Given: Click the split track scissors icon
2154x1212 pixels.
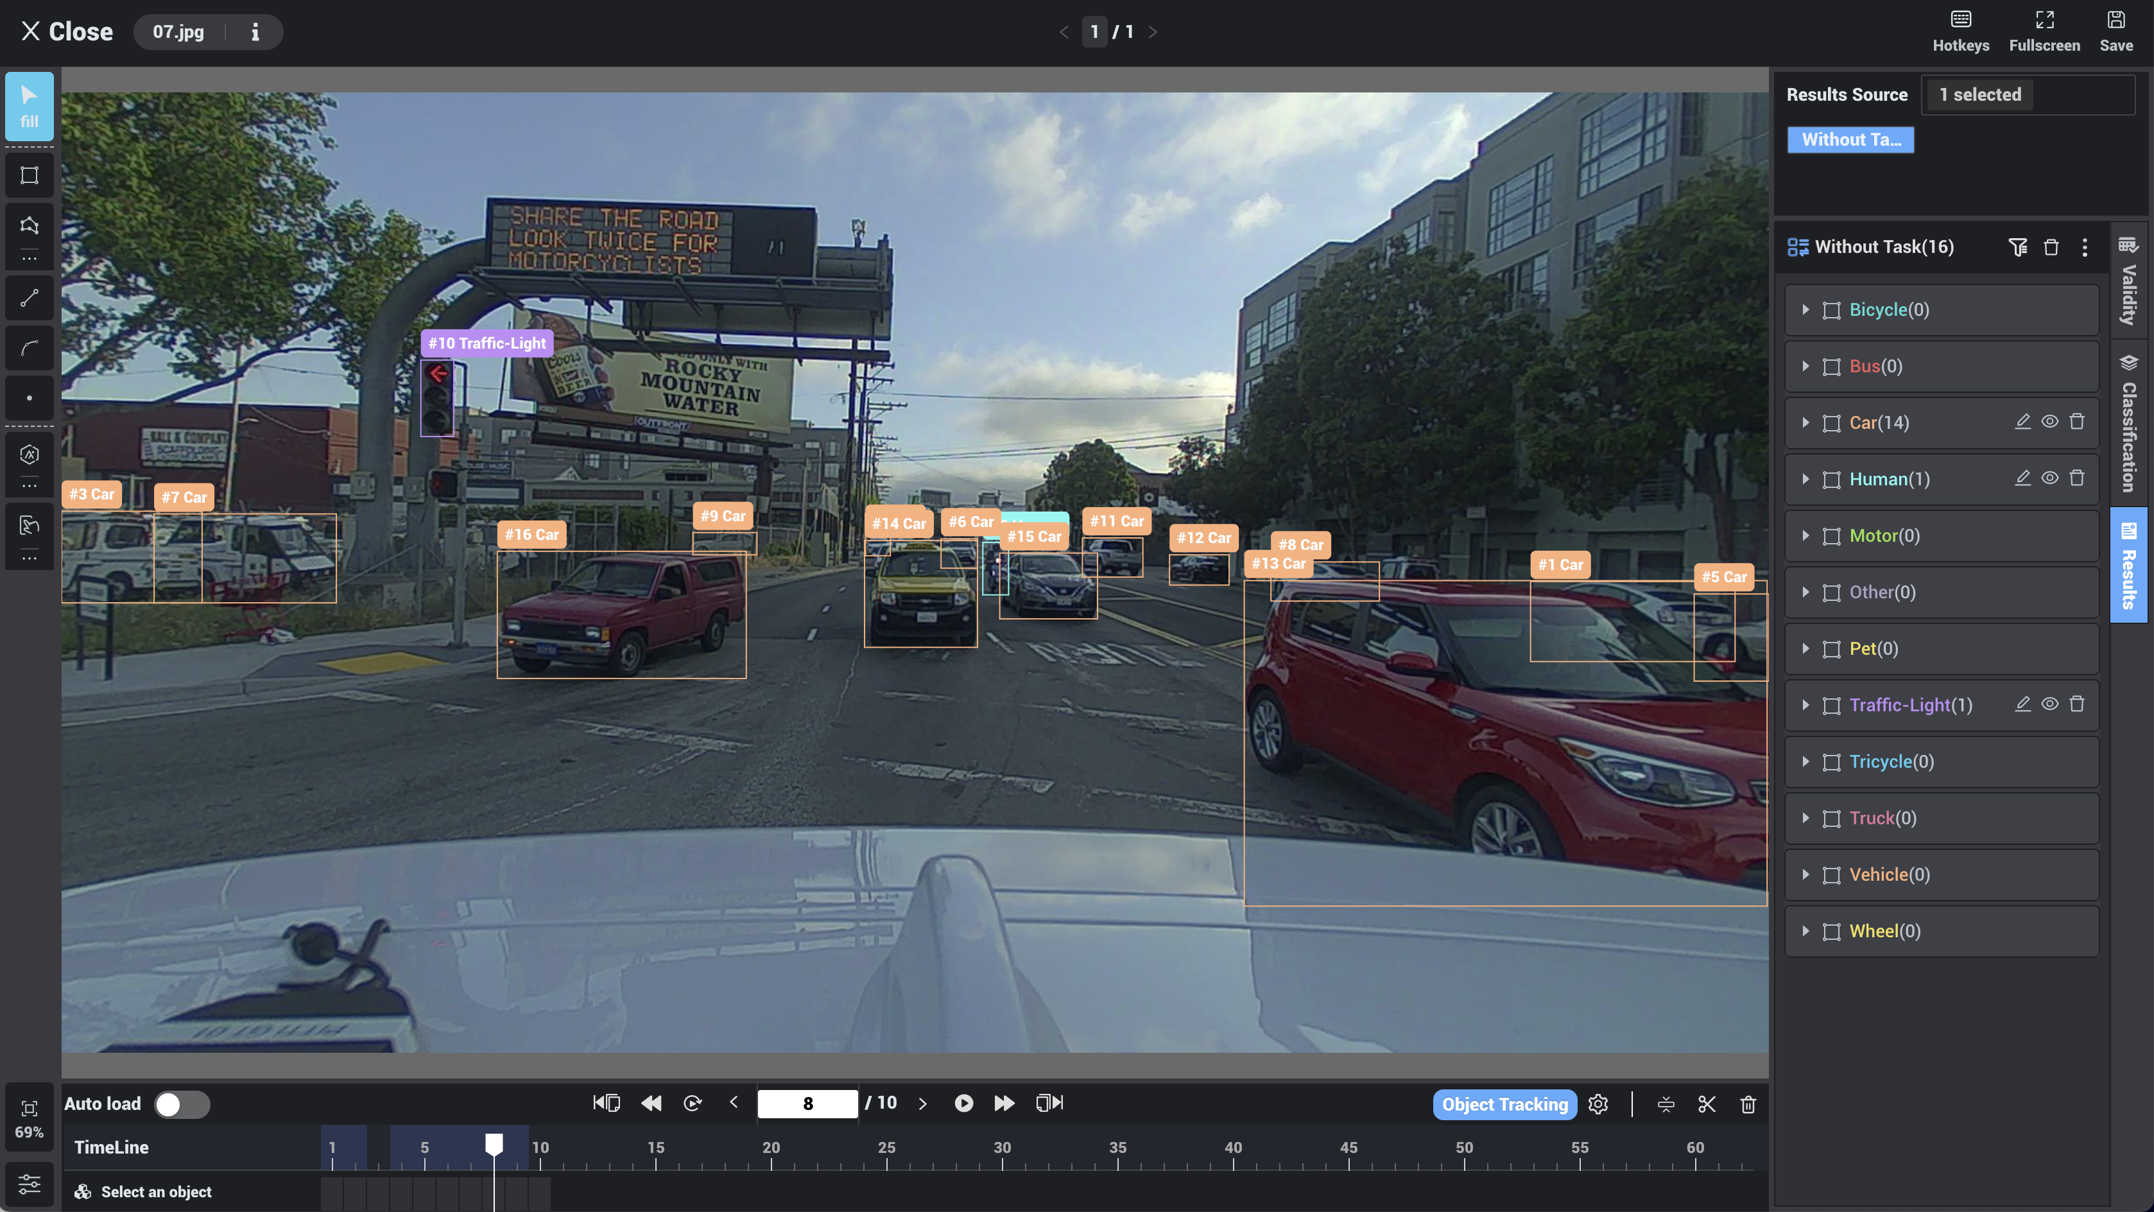Looking at the screenshot, I should click(1707, 1104).
